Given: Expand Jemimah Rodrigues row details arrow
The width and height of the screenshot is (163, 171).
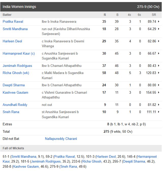Looking at the screenshot, I should [x=159, y=66].
